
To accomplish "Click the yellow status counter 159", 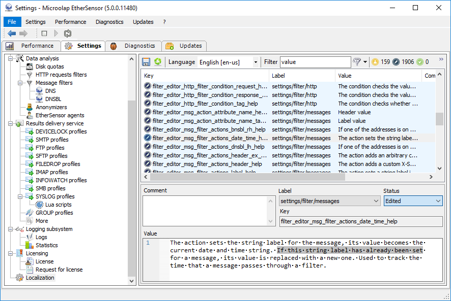I will coord(381,62).
